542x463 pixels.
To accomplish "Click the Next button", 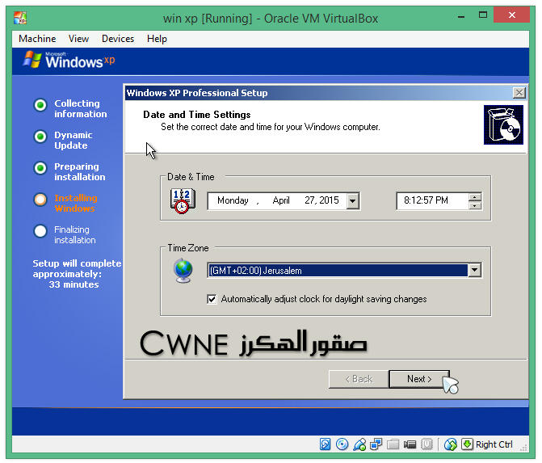I will tap(419, 379).
